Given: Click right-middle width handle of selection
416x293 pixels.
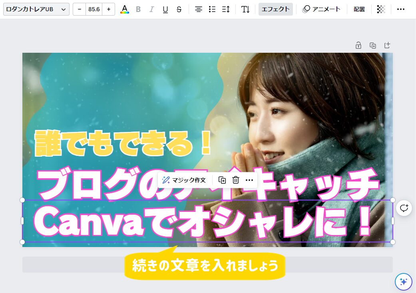Looking at the screenshot, I should point(393,221).
